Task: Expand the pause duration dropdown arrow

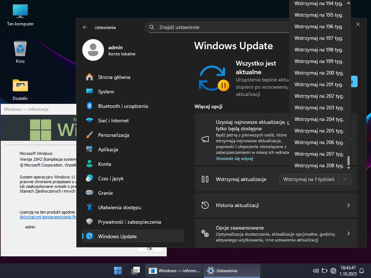Action: [345, 179]
